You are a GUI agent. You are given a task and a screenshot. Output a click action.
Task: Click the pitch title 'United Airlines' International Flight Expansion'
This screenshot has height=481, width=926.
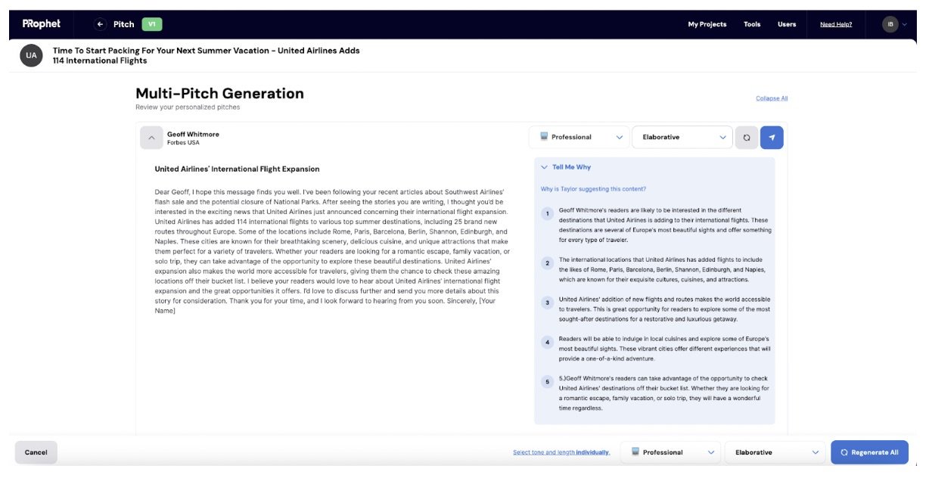[237, 169]
